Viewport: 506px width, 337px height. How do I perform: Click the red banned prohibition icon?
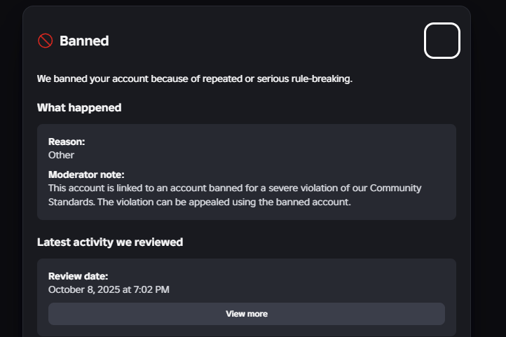[x=45, y=41]
